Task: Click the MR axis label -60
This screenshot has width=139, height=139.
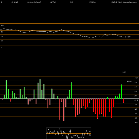Action: point(136,114)
